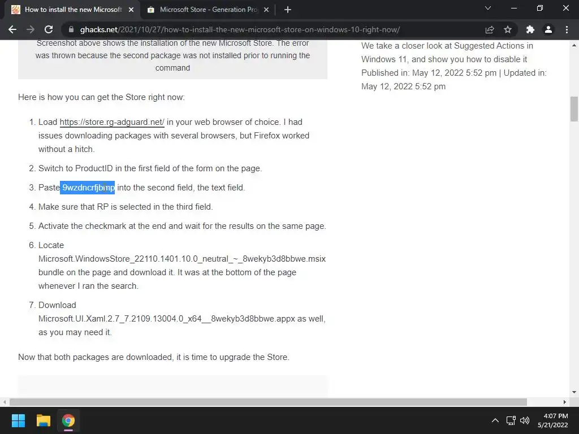Open Chrome three-dot menu
The width and height of the screenshot is (579, 434).
point(567,29)
